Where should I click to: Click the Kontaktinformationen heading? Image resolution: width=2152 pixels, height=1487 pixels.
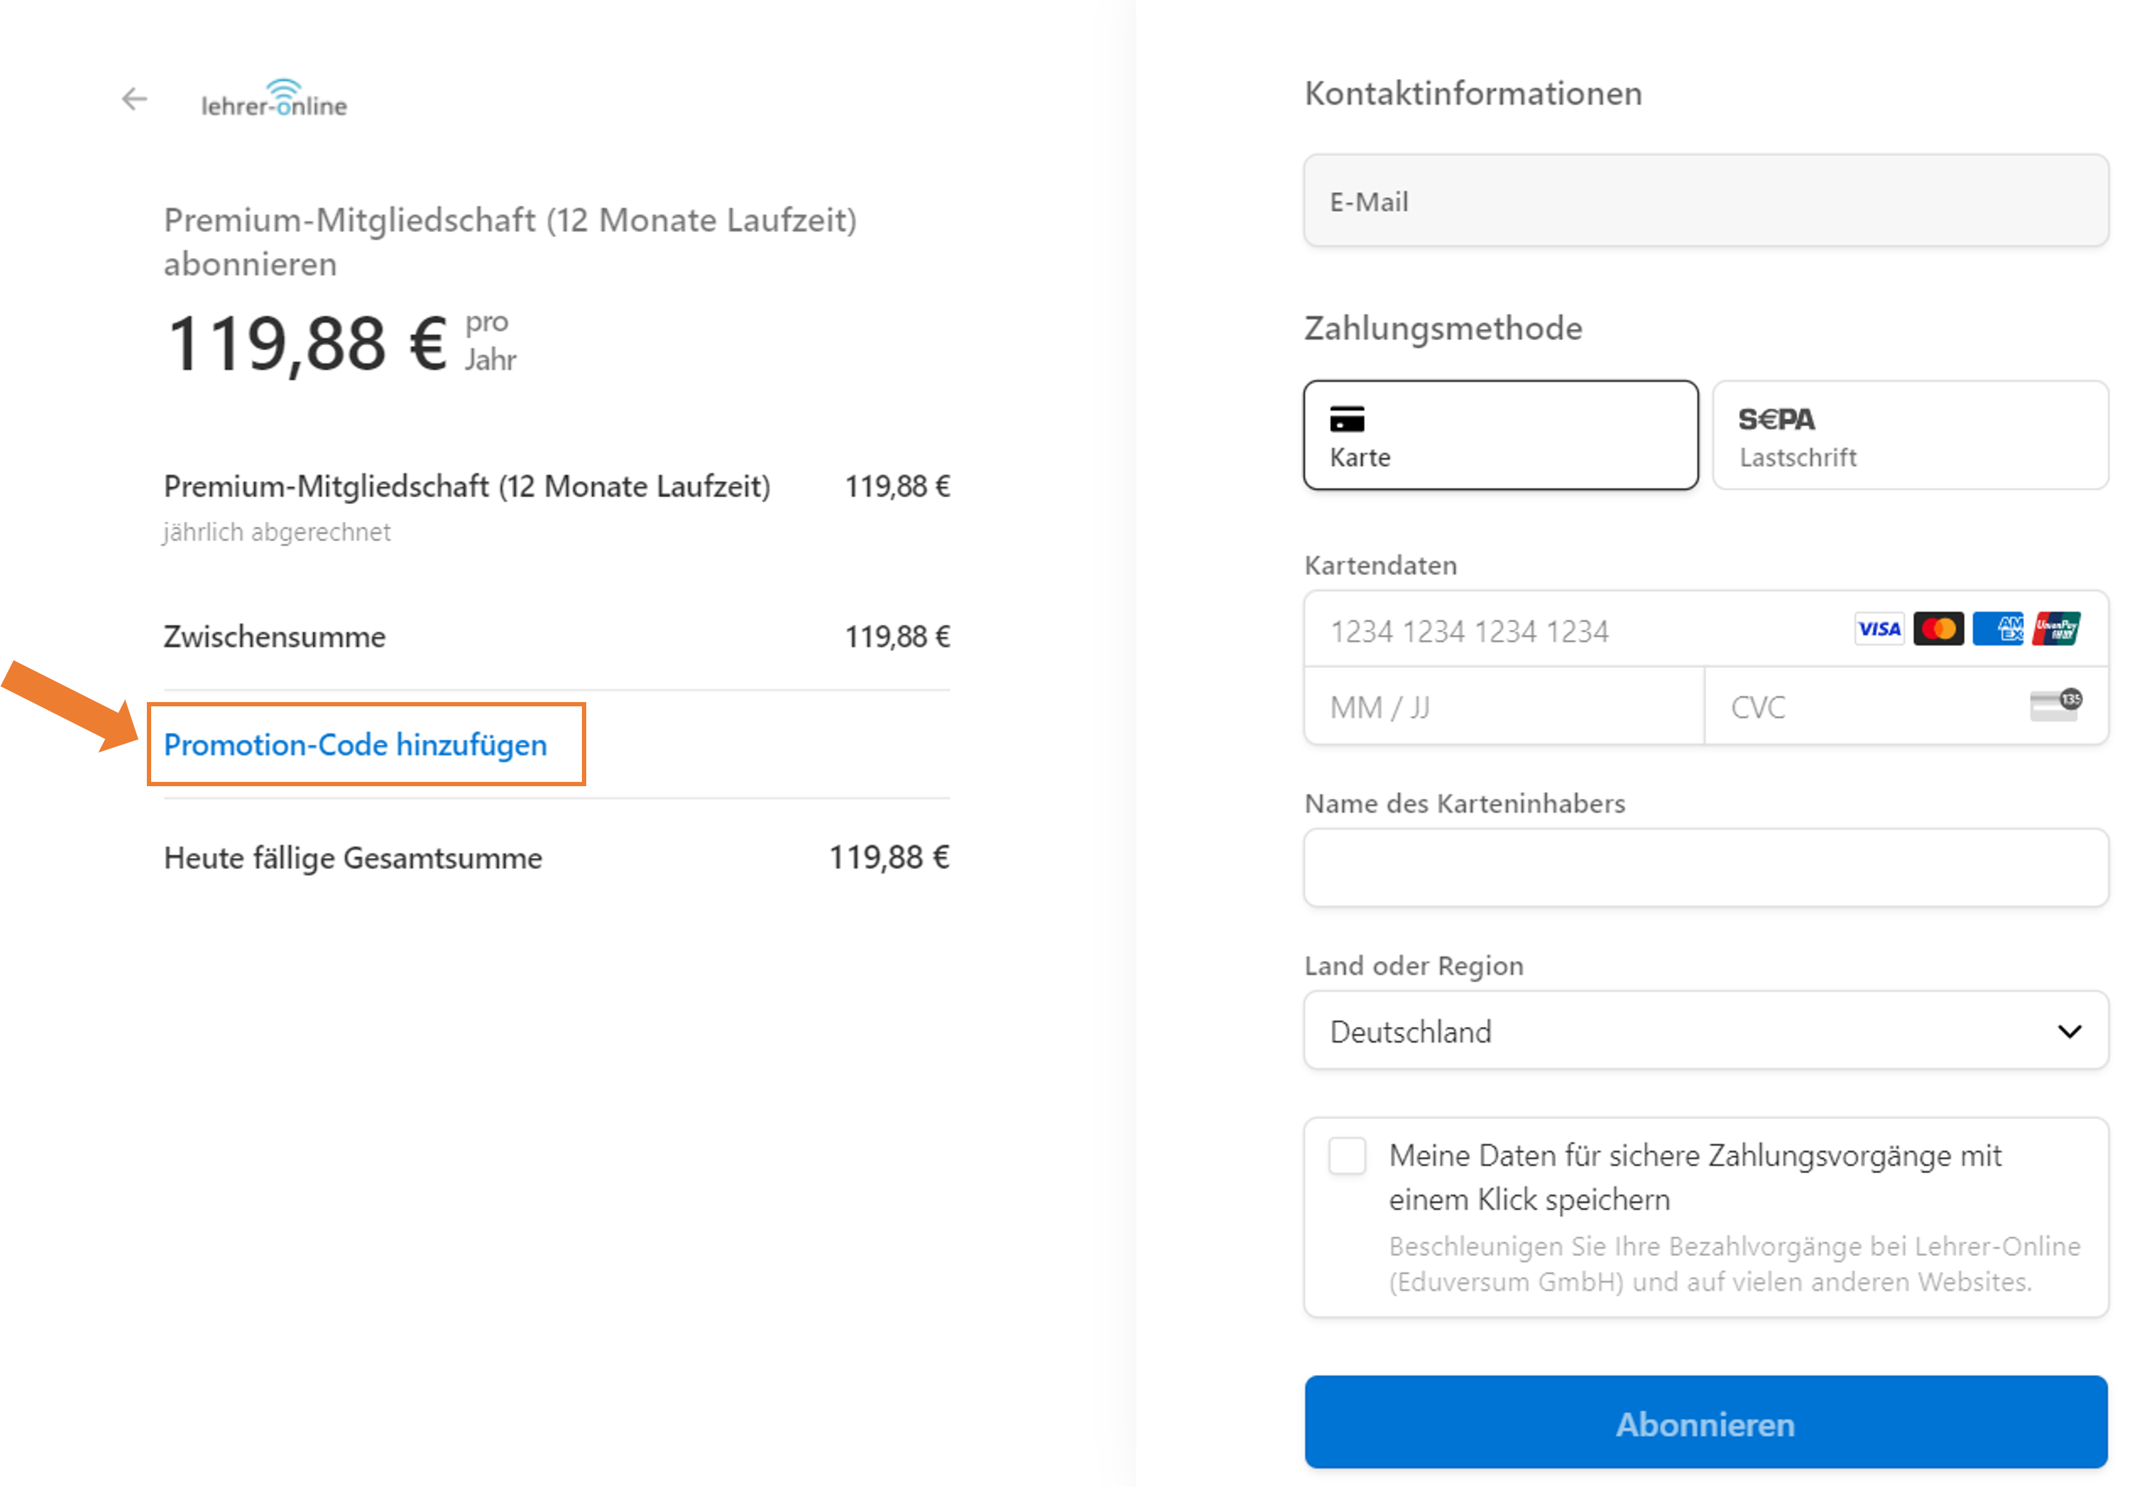coord(1474,93)
